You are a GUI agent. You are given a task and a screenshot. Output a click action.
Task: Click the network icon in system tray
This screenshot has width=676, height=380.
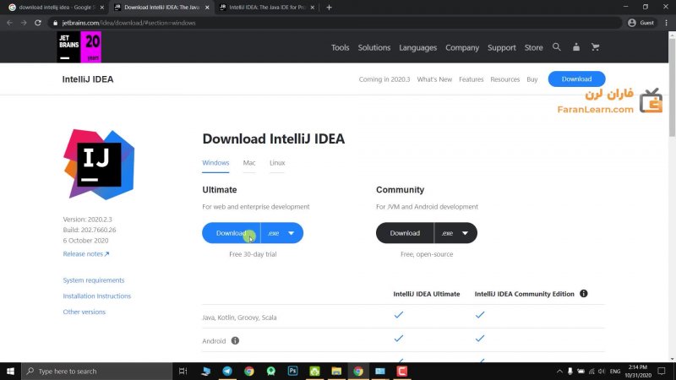point(591,371)
